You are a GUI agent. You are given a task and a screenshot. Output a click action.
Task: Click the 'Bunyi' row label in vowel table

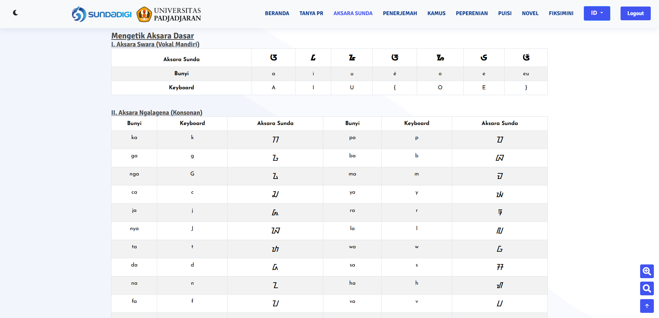click(182, 73)
